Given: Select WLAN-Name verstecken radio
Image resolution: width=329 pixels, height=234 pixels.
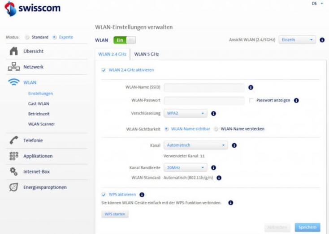Looking at the screenshot, I should 216,129.
